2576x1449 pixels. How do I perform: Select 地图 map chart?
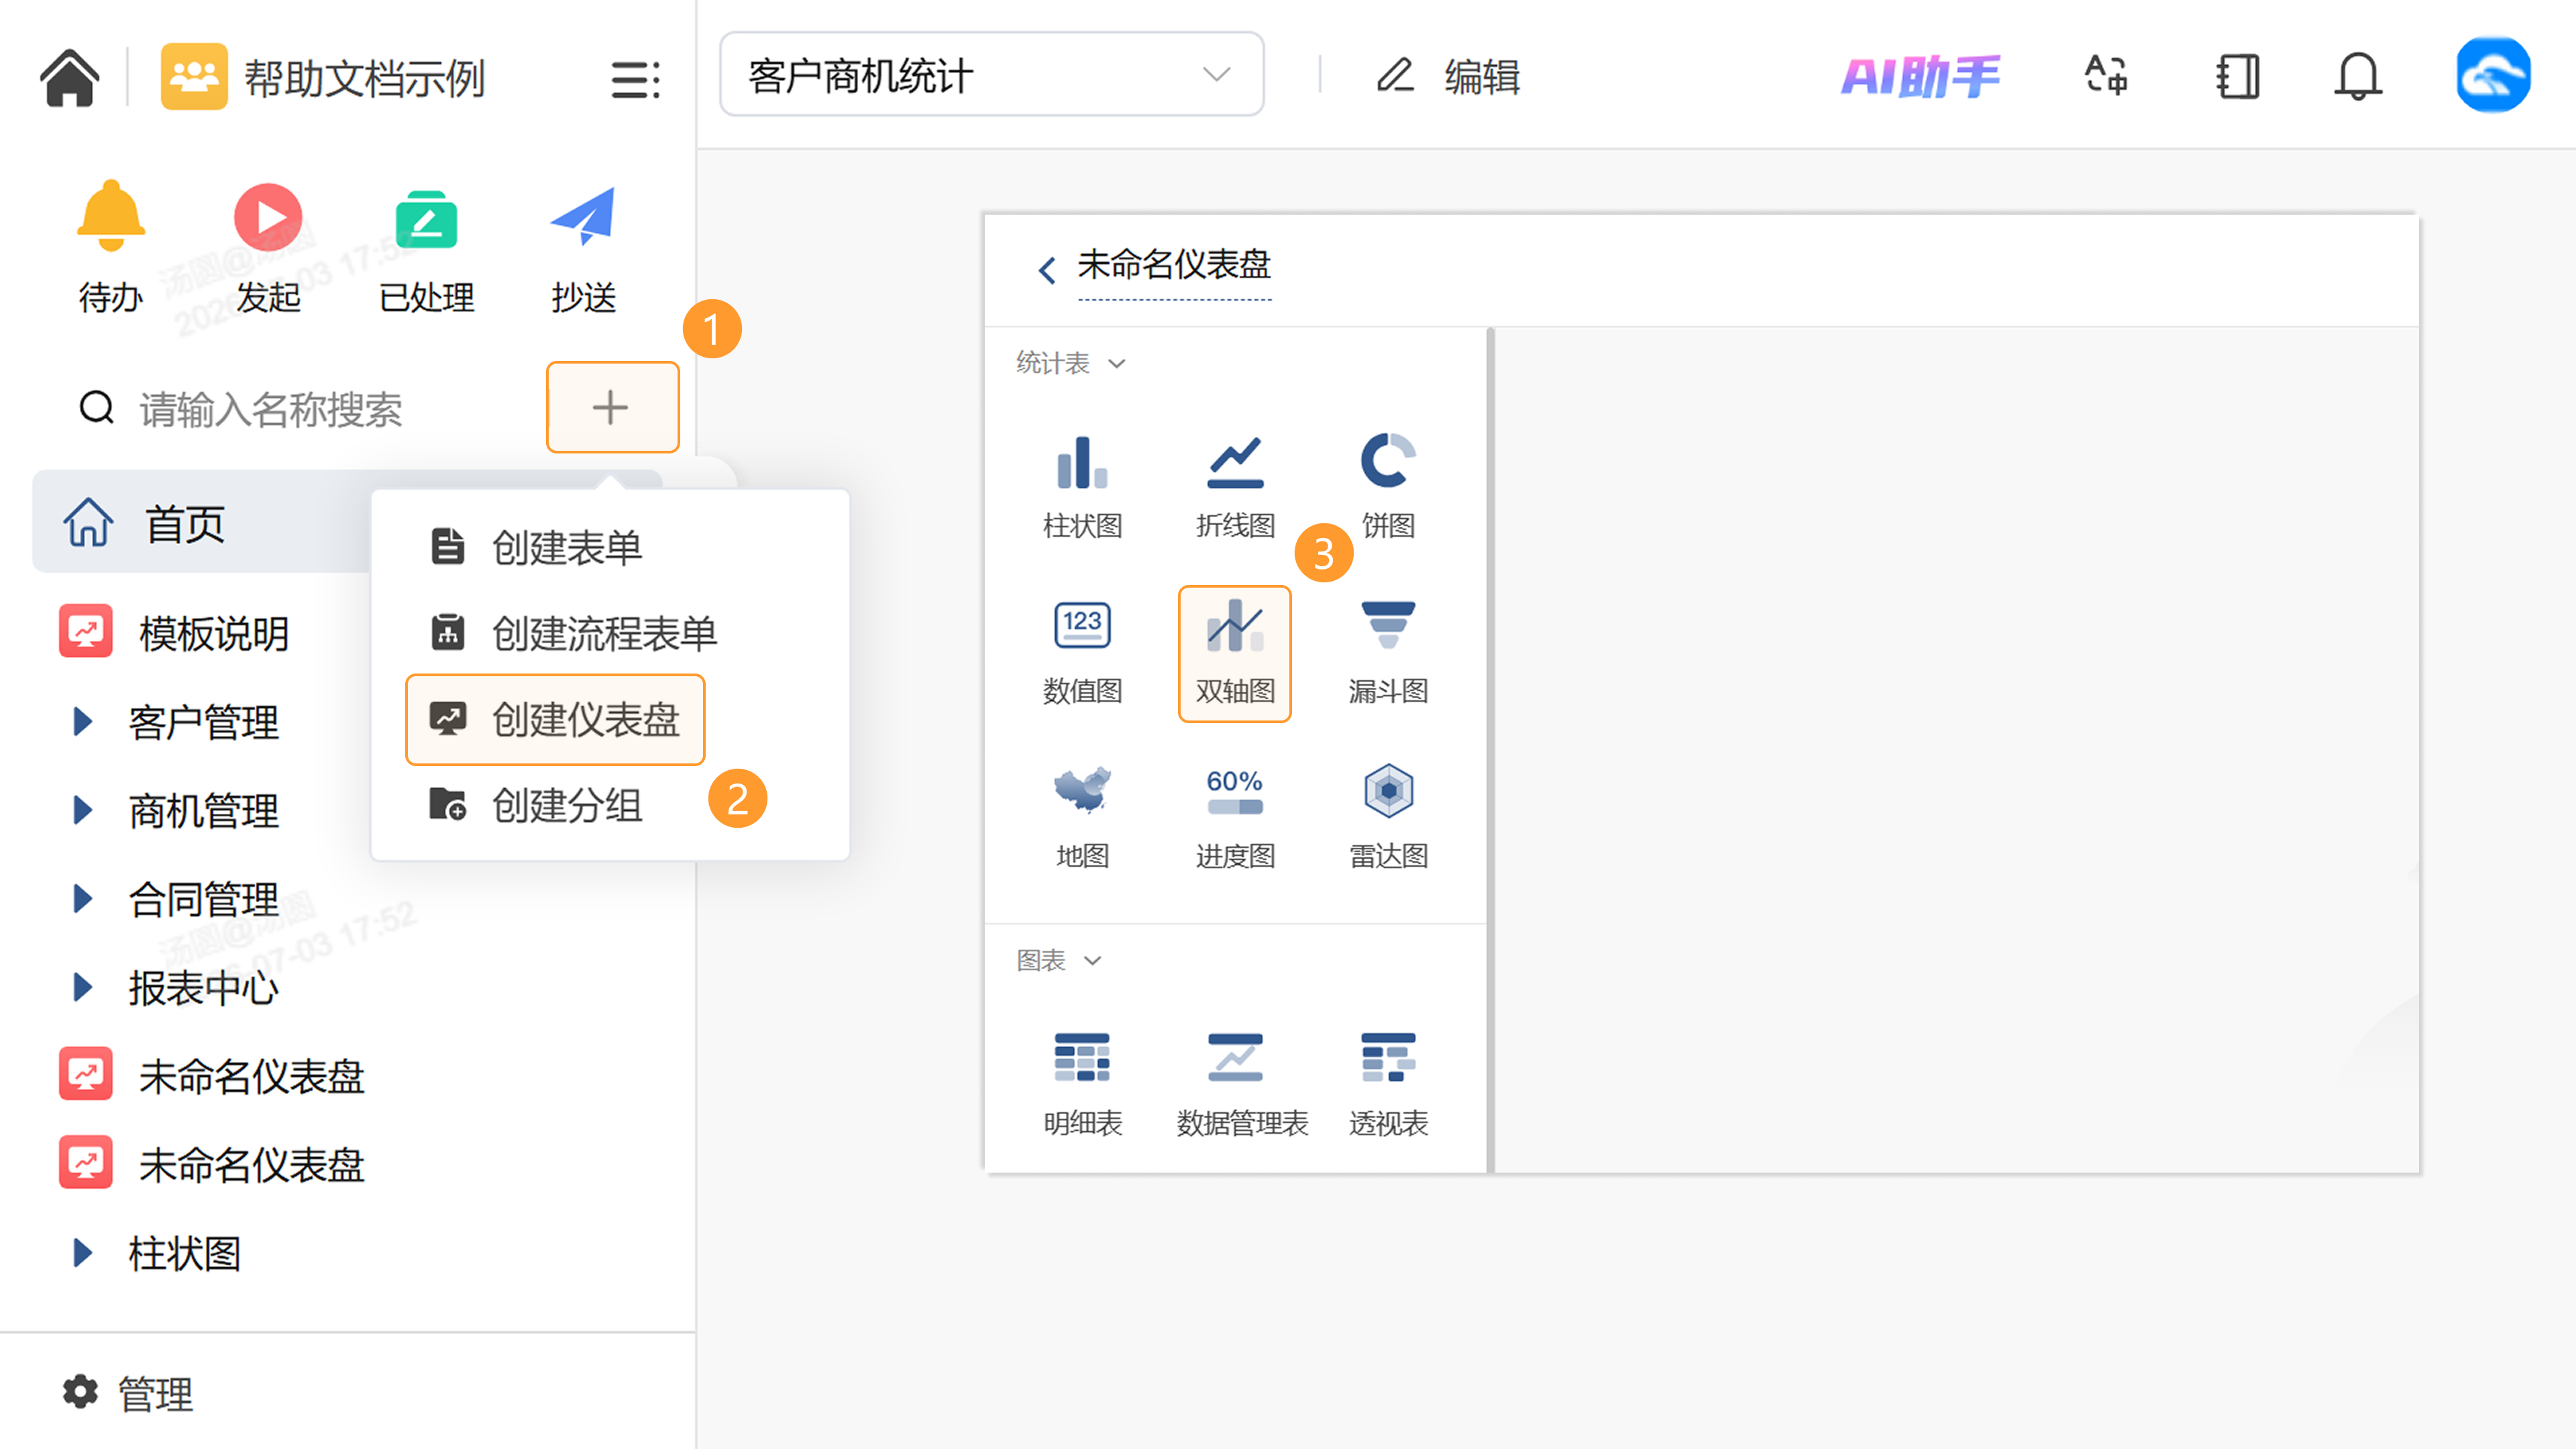click(x=1082, y=818)
